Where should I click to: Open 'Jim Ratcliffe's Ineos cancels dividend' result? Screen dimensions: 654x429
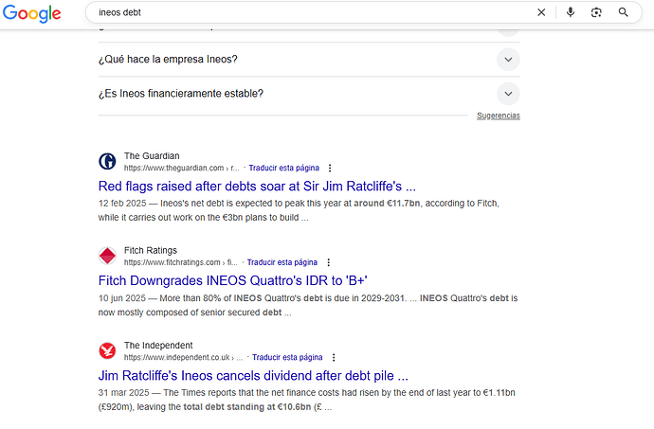[x=253, y=376]
